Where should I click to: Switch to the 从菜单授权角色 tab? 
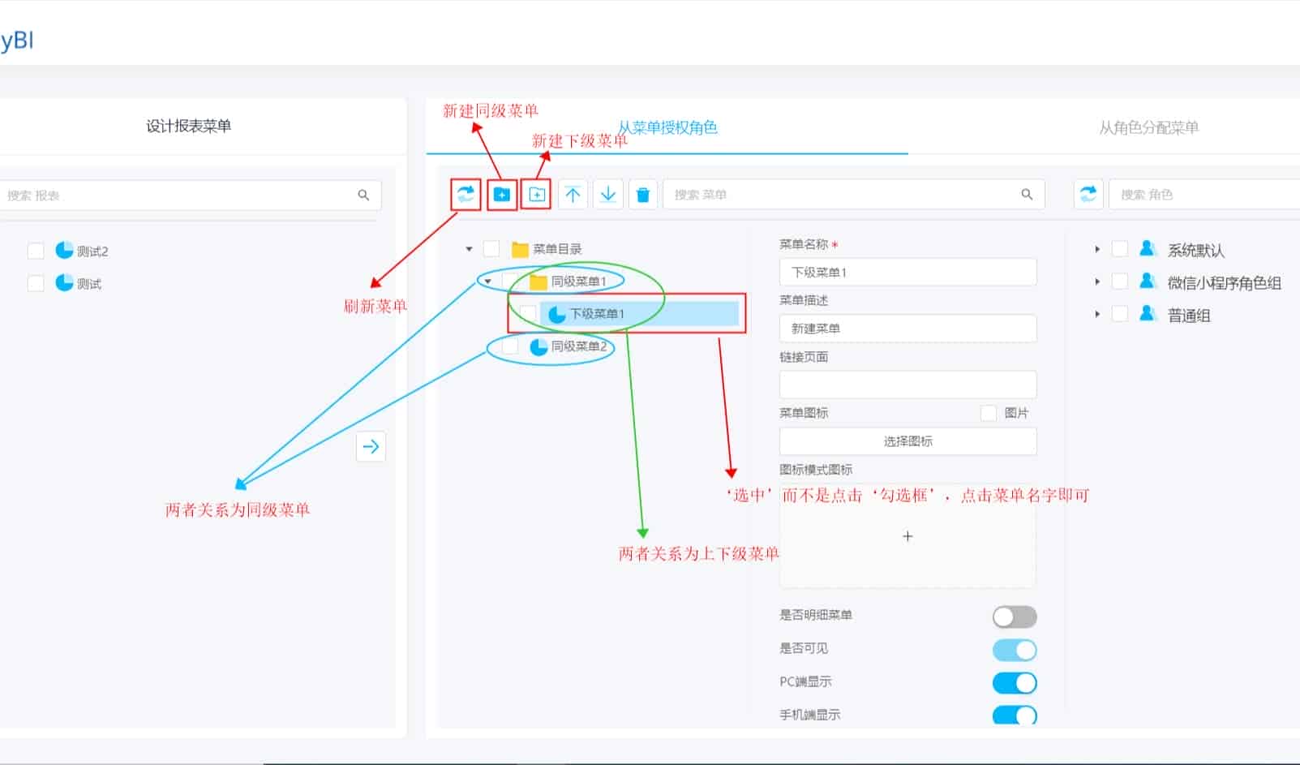667,127
